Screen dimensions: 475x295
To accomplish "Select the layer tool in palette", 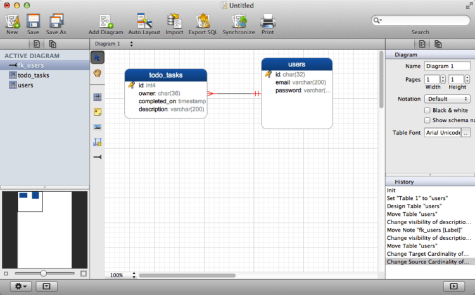I will click(x=98, y=142).
